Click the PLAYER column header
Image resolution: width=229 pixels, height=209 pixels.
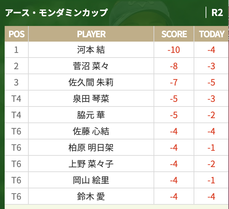tap(91, 34)
